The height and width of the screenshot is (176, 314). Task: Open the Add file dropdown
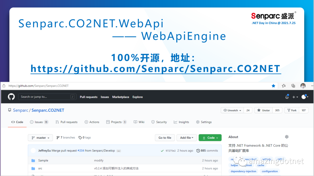(x=186, y=138)
